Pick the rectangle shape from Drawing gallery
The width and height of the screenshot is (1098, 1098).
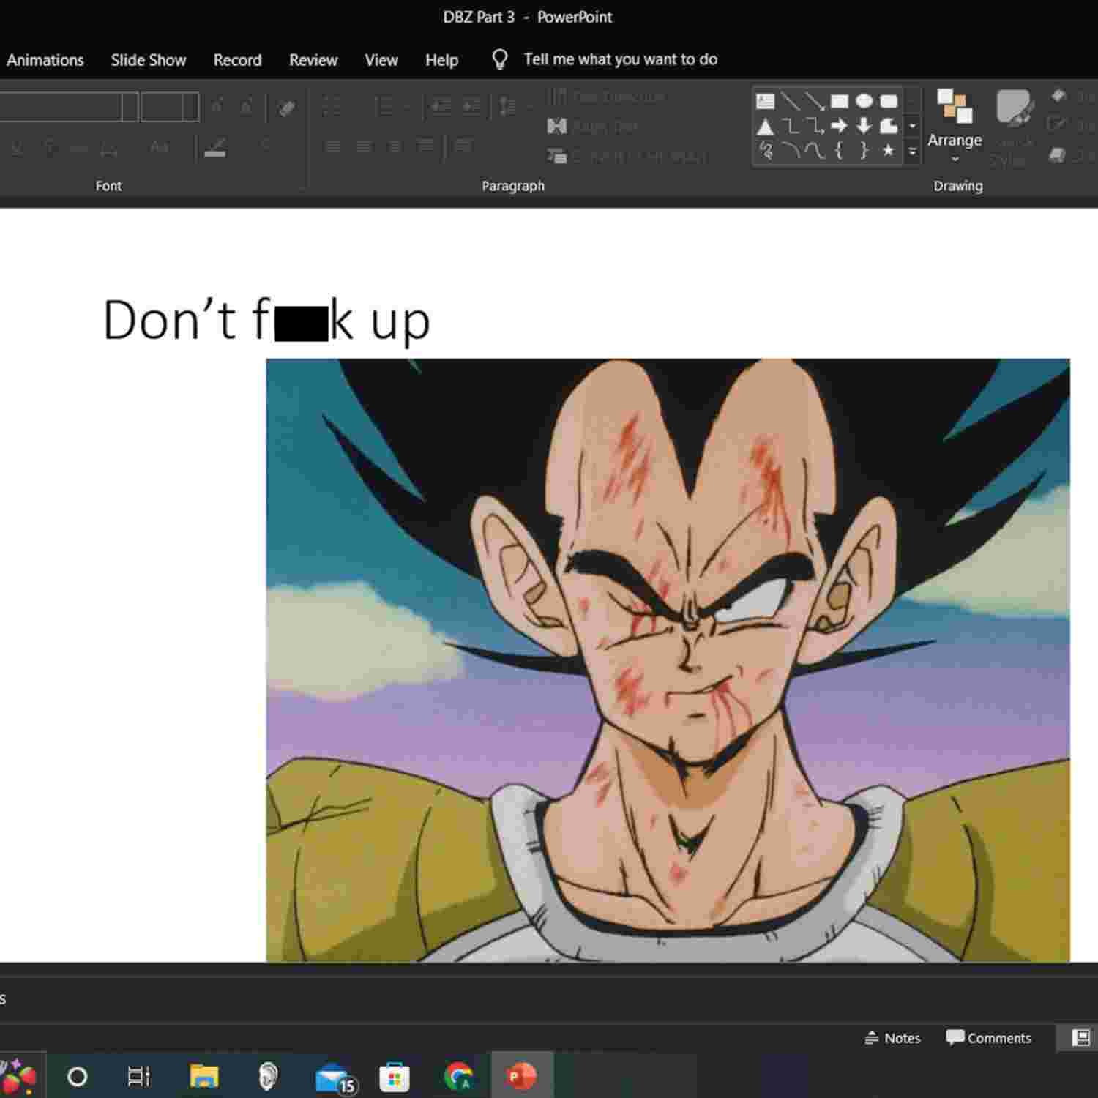tap(840, 101)
